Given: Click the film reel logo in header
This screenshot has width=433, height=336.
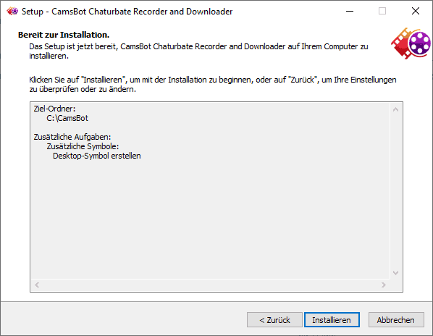Looking at the screenshot, I should click(x=411, y=43).
